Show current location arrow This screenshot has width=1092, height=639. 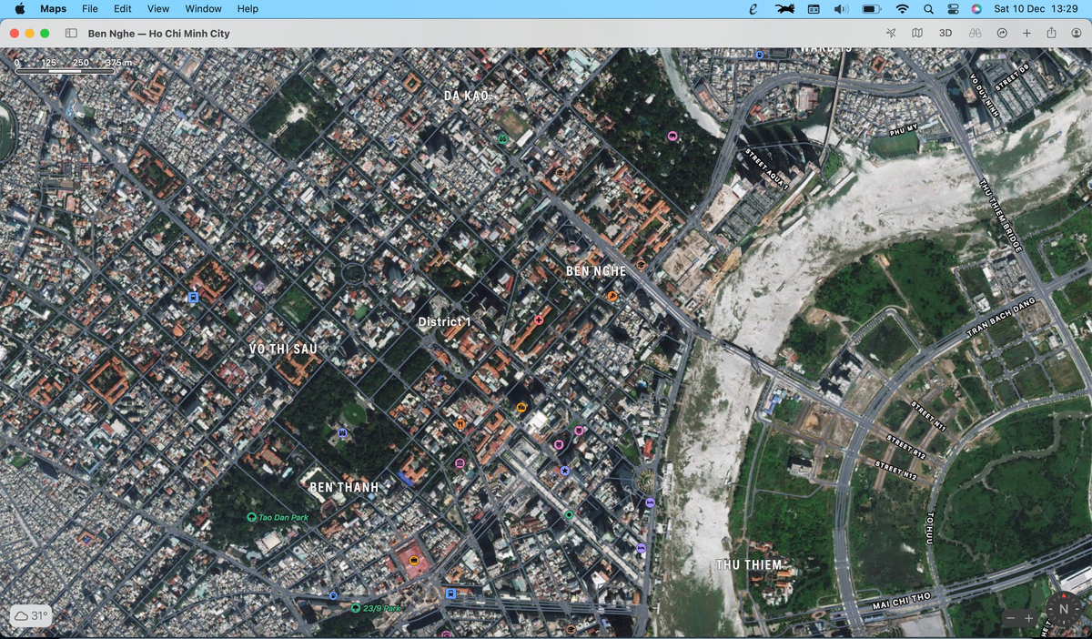tap(890, 34)
